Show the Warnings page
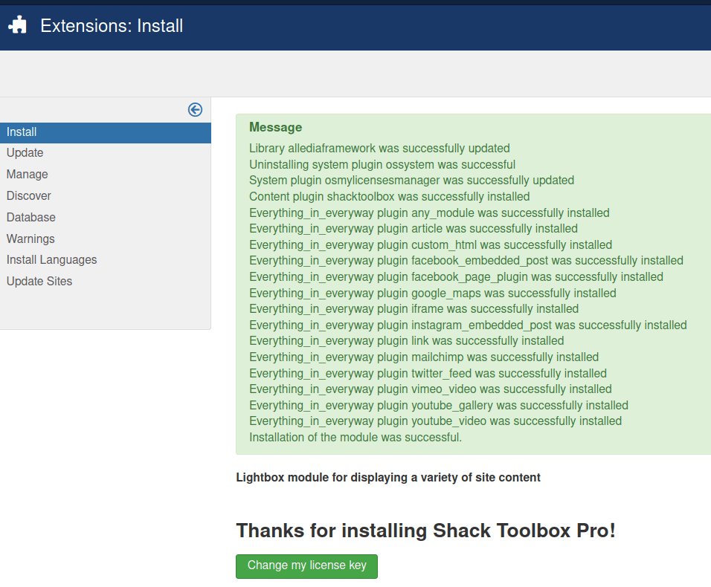This screenshot has height=587, width=711. click(x=30, y=239)
